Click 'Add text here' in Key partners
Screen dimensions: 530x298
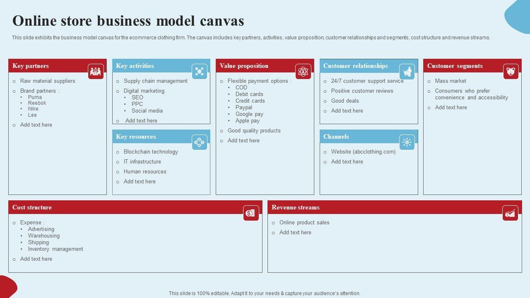(x=36, y=125)
